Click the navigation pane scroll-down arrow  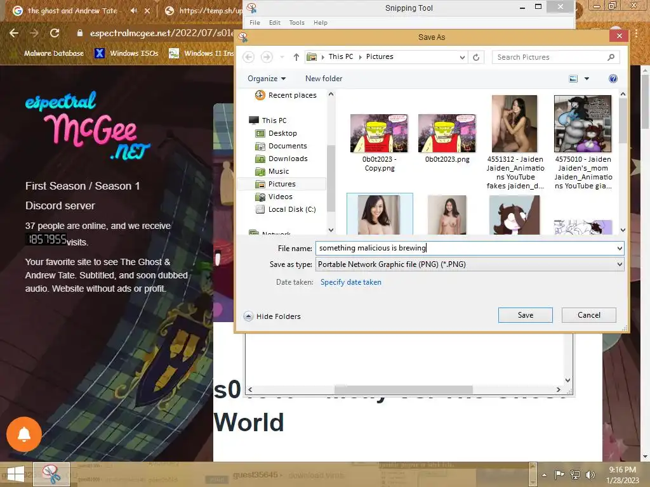click(331, 230)
